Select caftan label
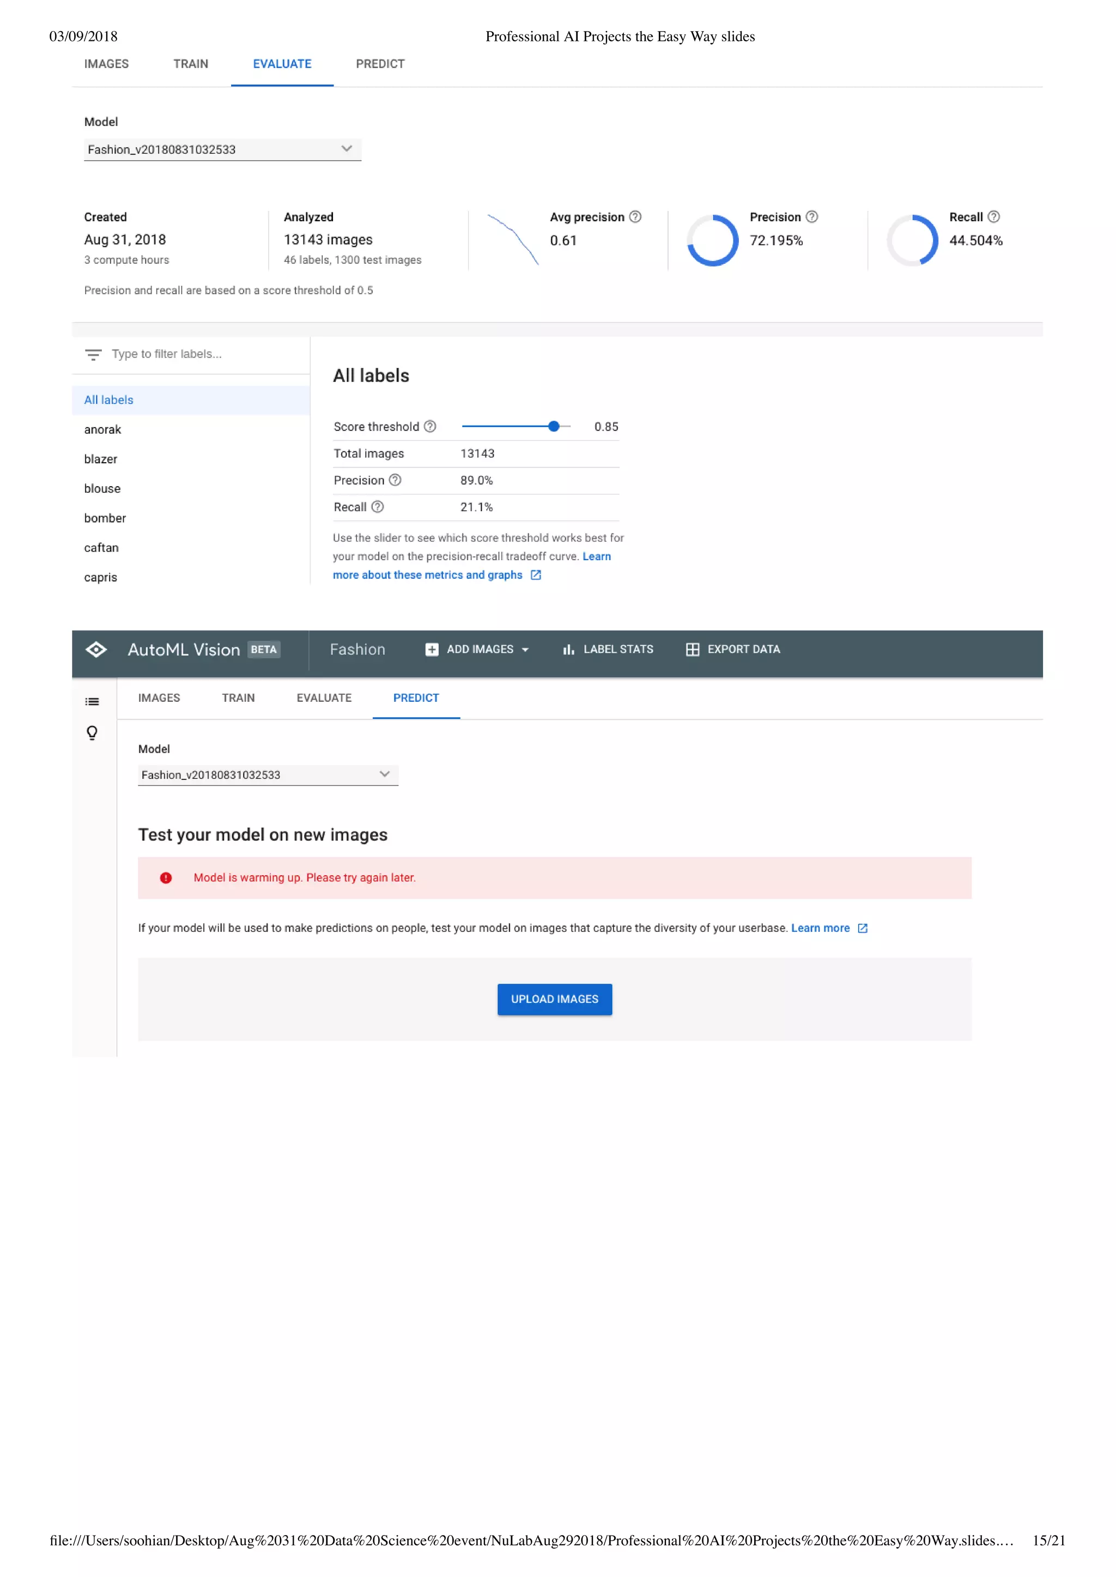The image size is (1116, 1577). click(101, 548)
